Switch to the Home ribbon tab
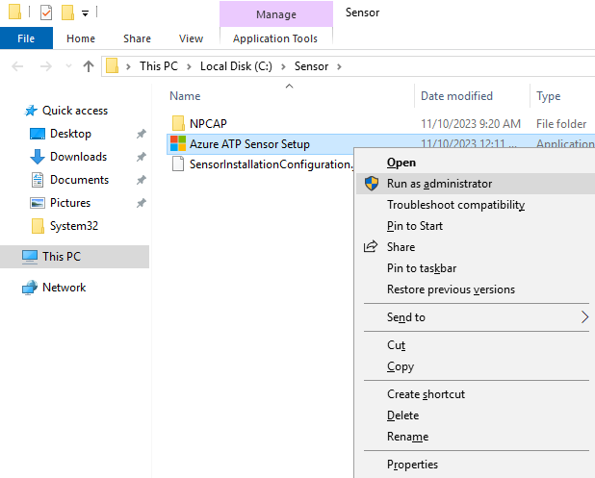 81,38
